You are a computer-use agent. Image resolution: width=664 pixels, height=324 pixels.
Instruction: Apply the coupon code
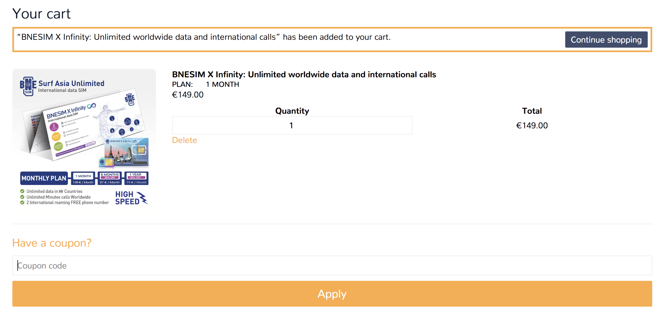point(332,294)
